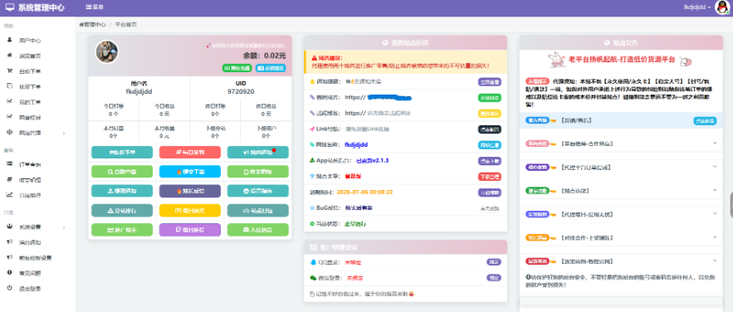Click the copy icon for 批量下单
The width and height of the screenshot is (733, 312).
9,86
